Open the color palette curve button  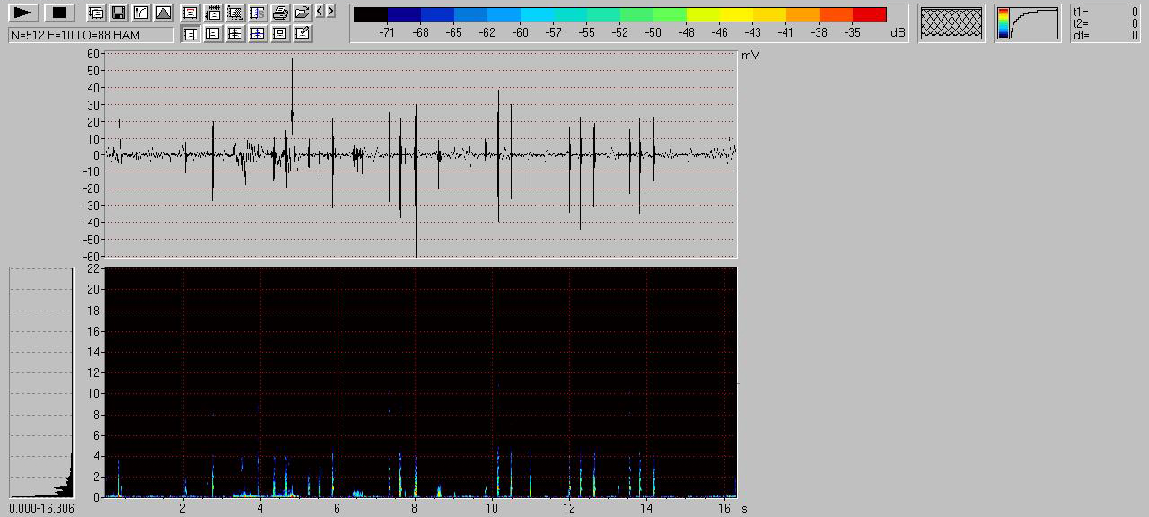[x=1027, y=23]
